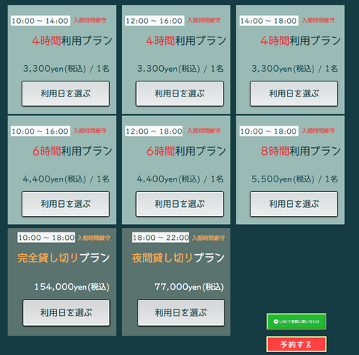Click the 12:00 ~ 16:00 time label

(155, 21)
